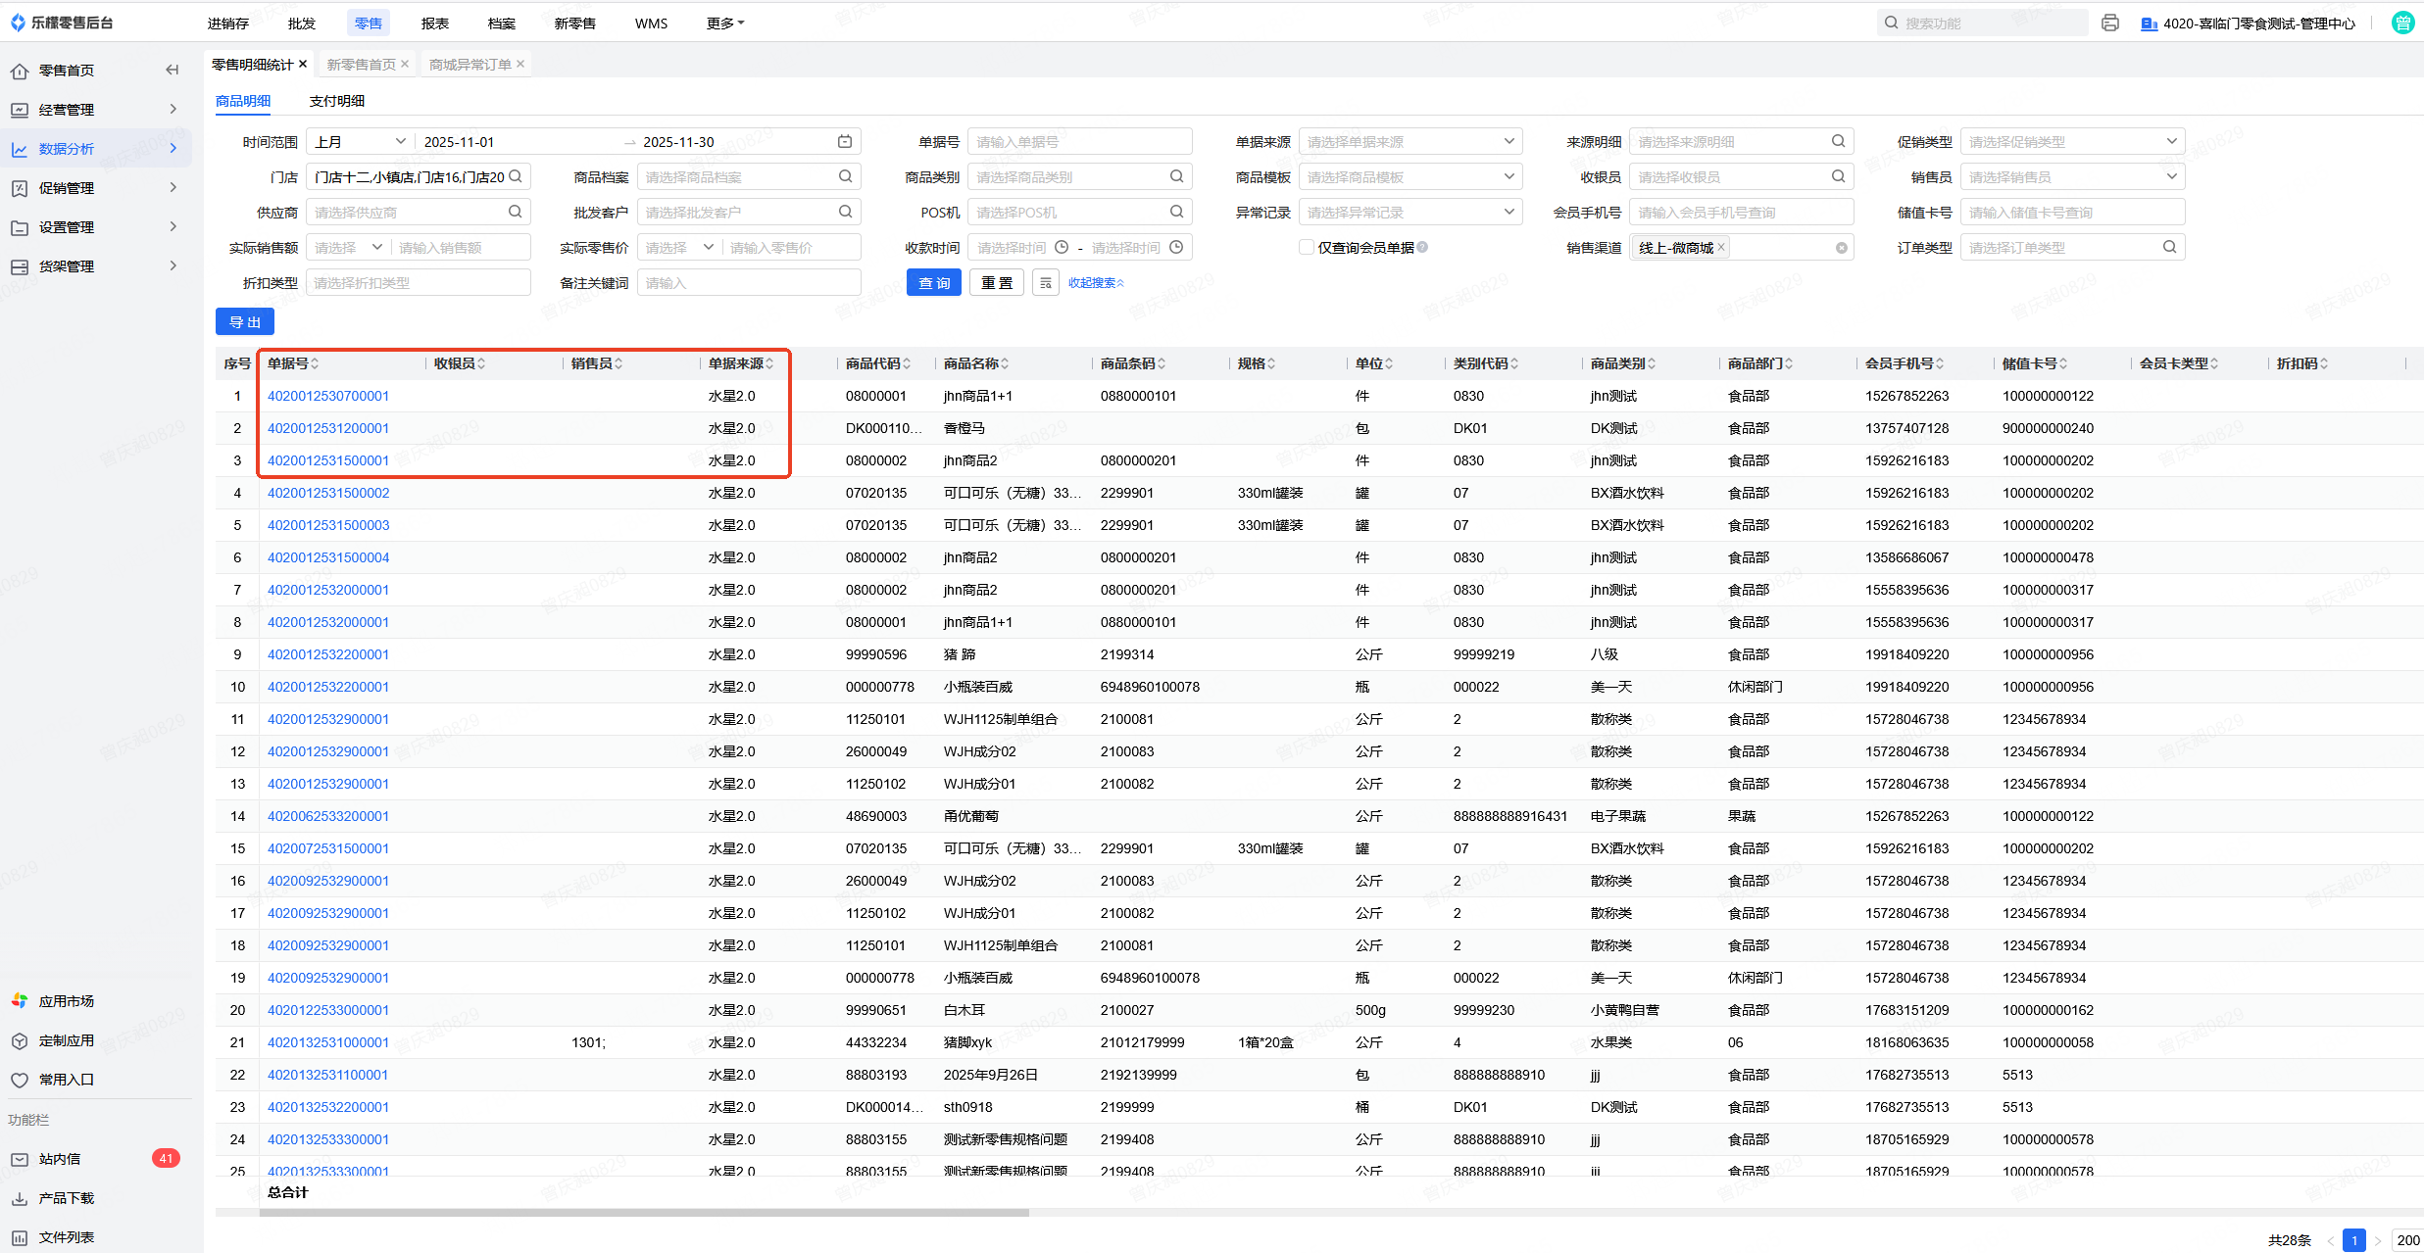
Task: Open 产品下载 from sidebar
Action: pos(66,1198)
